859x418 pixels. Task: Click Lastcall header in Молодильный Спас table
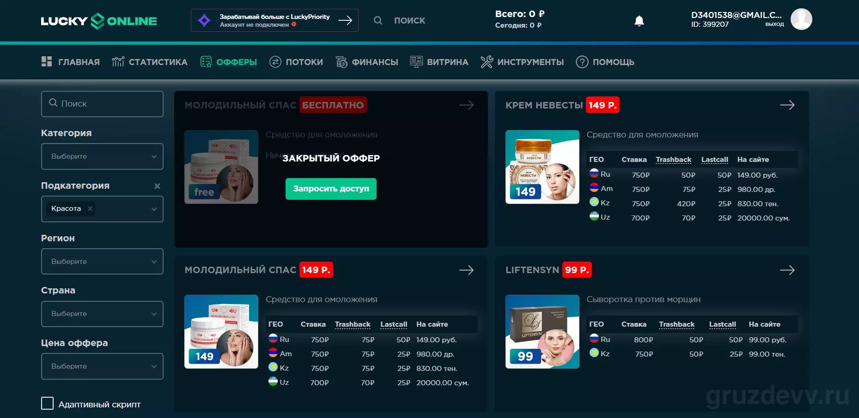point(394,324)
